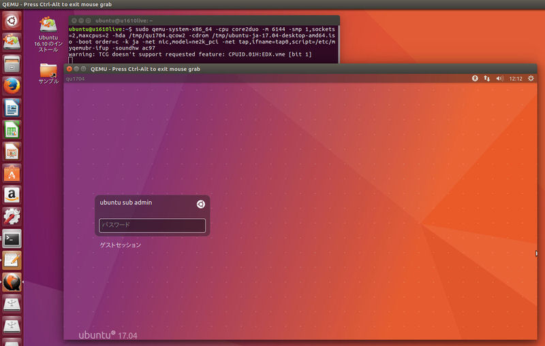
Task: Close the inner QEMU window
Action: (x=69, y=69)
